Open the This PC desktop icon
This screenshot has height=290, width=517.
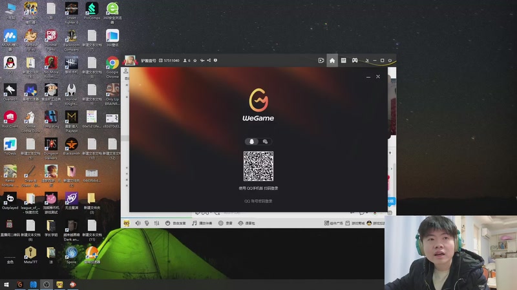pos(10,11)
